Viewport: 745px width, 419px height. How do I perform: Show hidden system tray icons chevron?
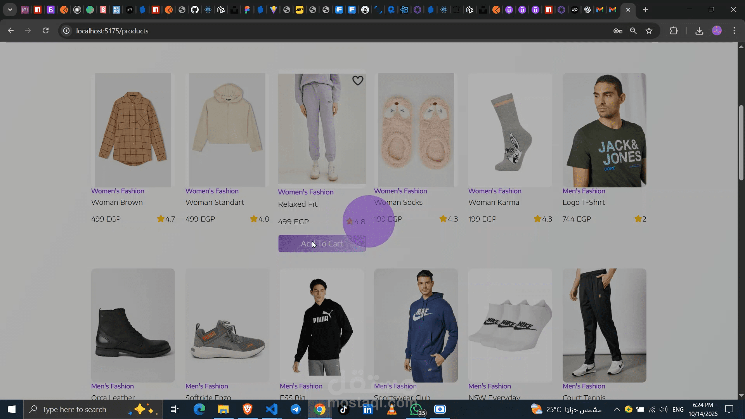tap(617, 409)
